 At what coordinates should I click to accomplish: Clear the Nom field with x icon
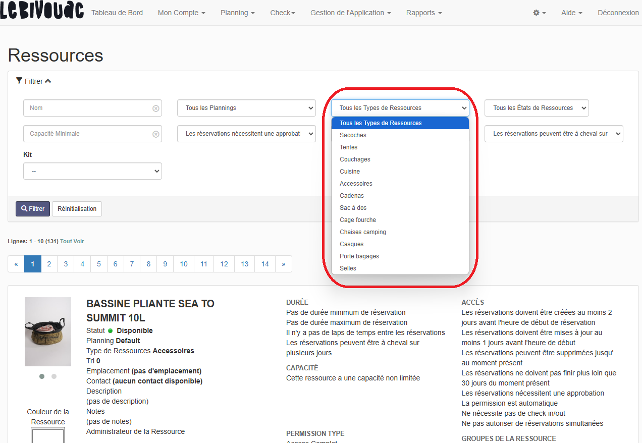pos(156,108)
